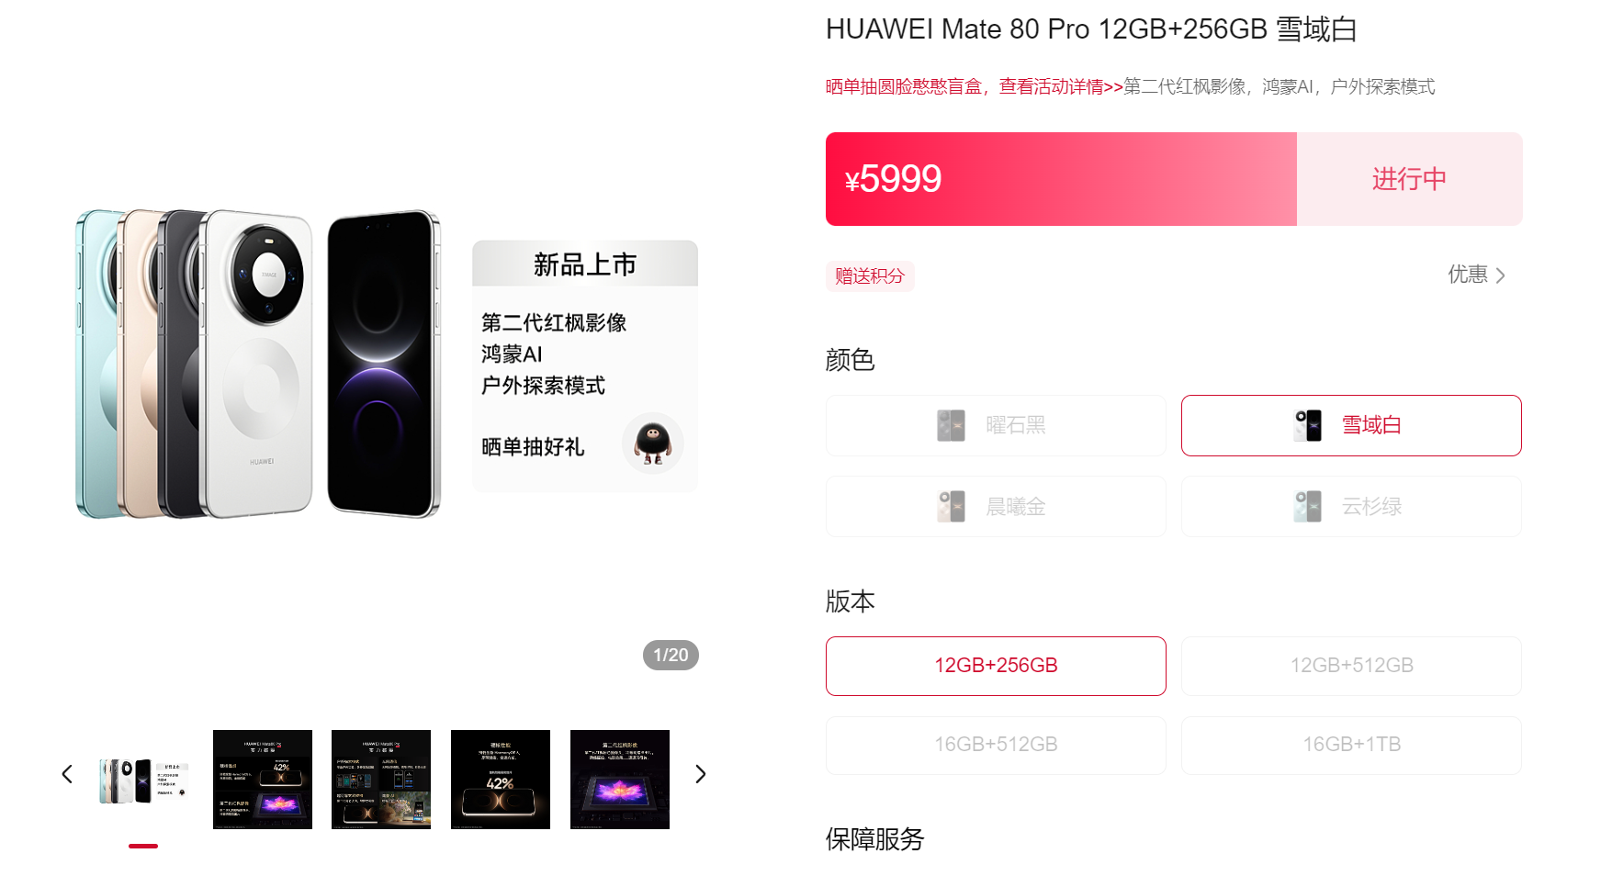Click the 云杉绿 phone color icon

[1307, 506]
